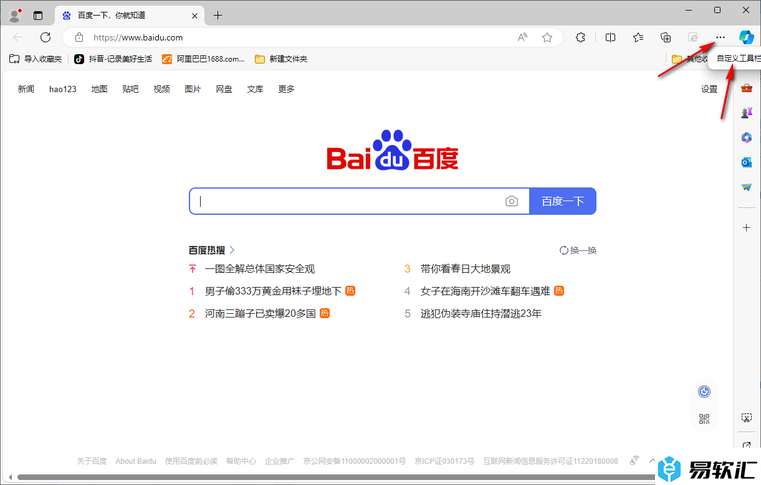Open the 视频 navigation link
The width and height of the screenshot is (761, 485).
(x=162, y=89)
